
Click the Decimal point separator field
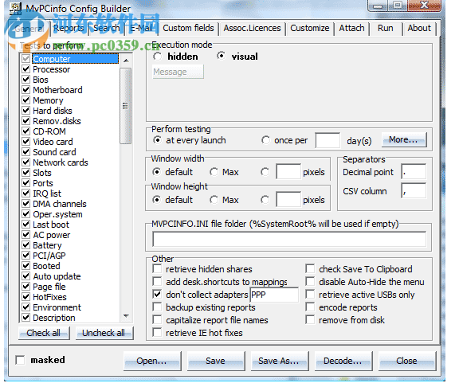tap(414, 172)
